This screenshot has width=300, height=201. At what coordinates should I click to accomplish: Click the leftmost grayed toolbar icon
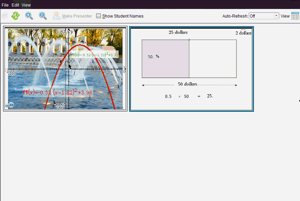click(4, 16)
